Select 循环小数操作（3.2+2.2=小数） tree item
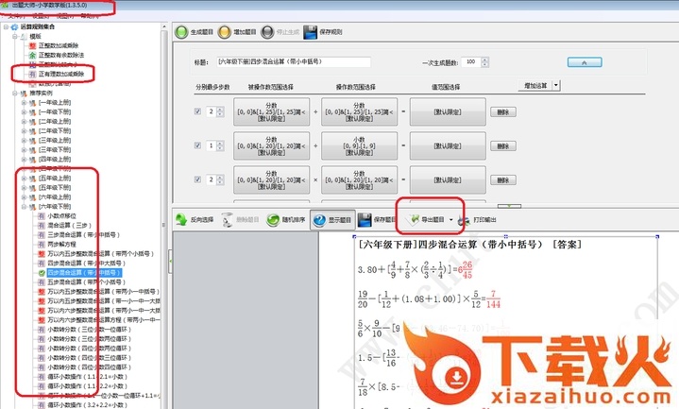The image size is (679, 409). 87,405
